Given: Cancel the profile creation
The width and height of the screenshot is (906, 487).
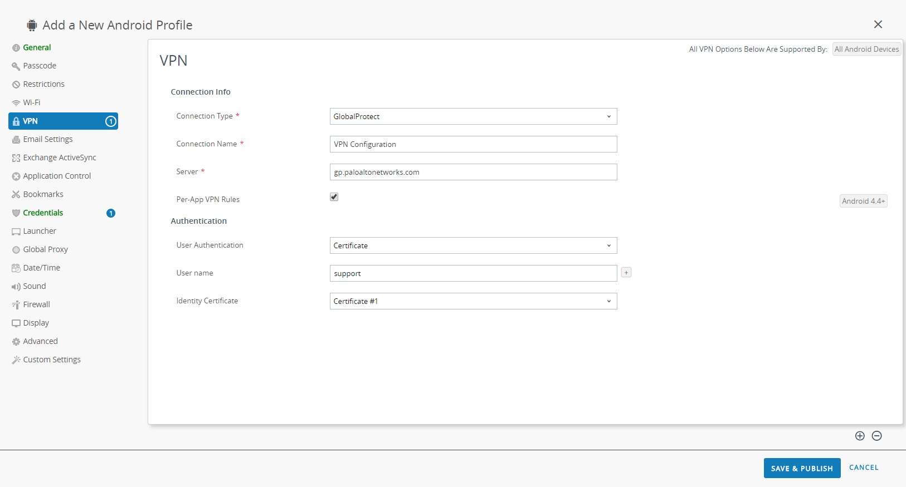Looking at the screenshot, I should coord(864,468).
